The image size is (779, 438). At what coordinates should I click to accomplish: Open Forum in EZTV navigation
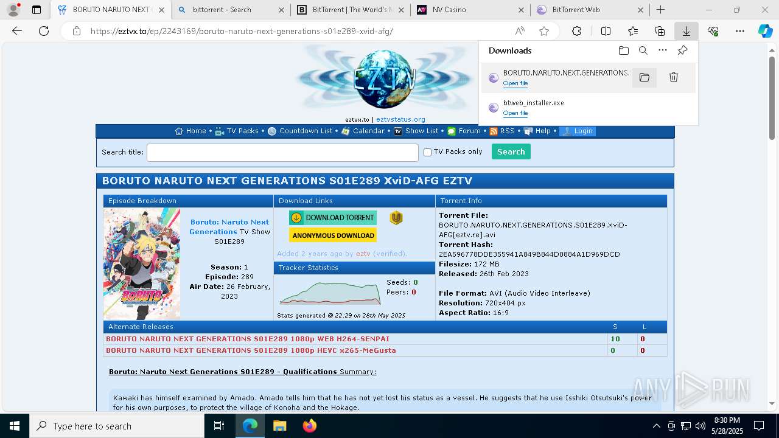pos(464,131)
